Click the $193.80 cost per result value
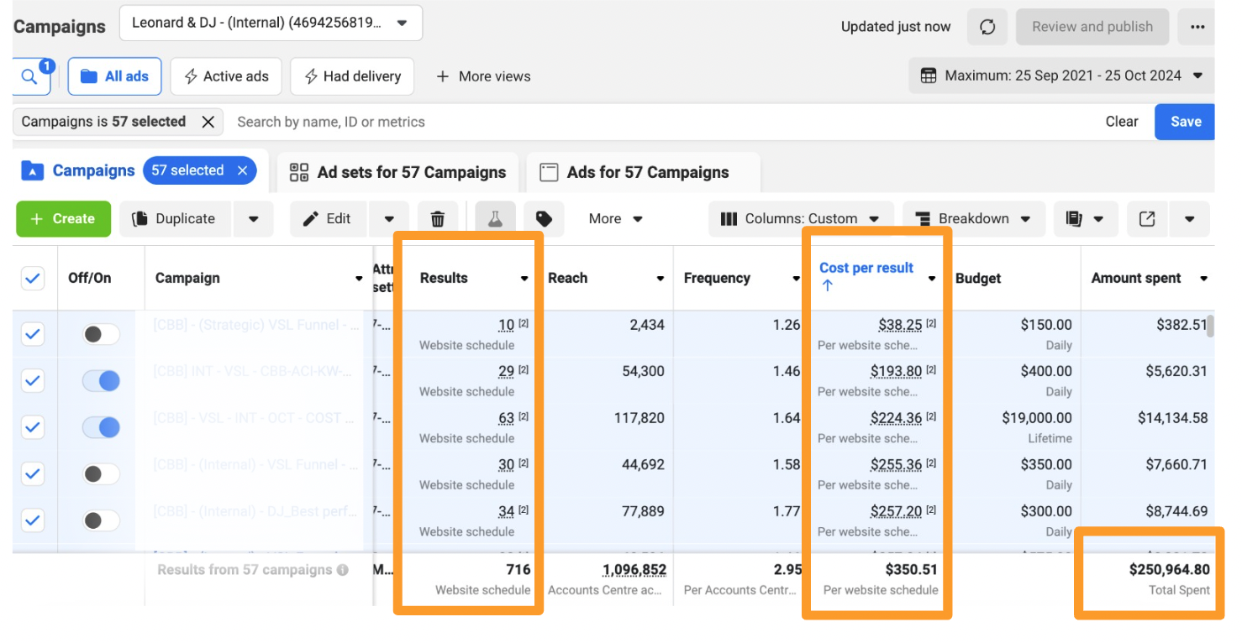1242x643 pixels. 897,371
